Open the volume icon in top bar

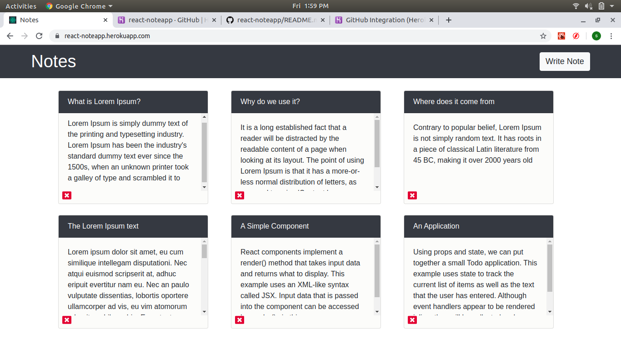[x=589, y=6]
